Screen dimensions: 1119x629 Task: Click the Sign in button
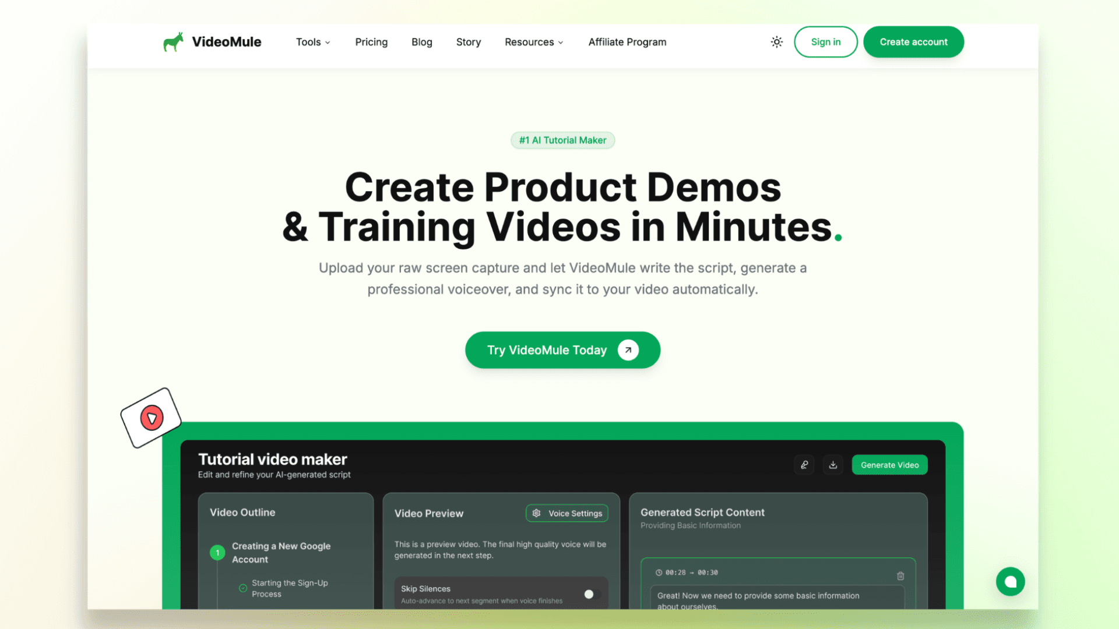click(825, 42)
